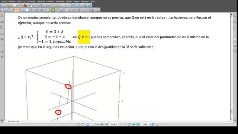Expand the dropdown before the first-page arrow
Screen dimensions: 238x134
[x=100, y=124]
